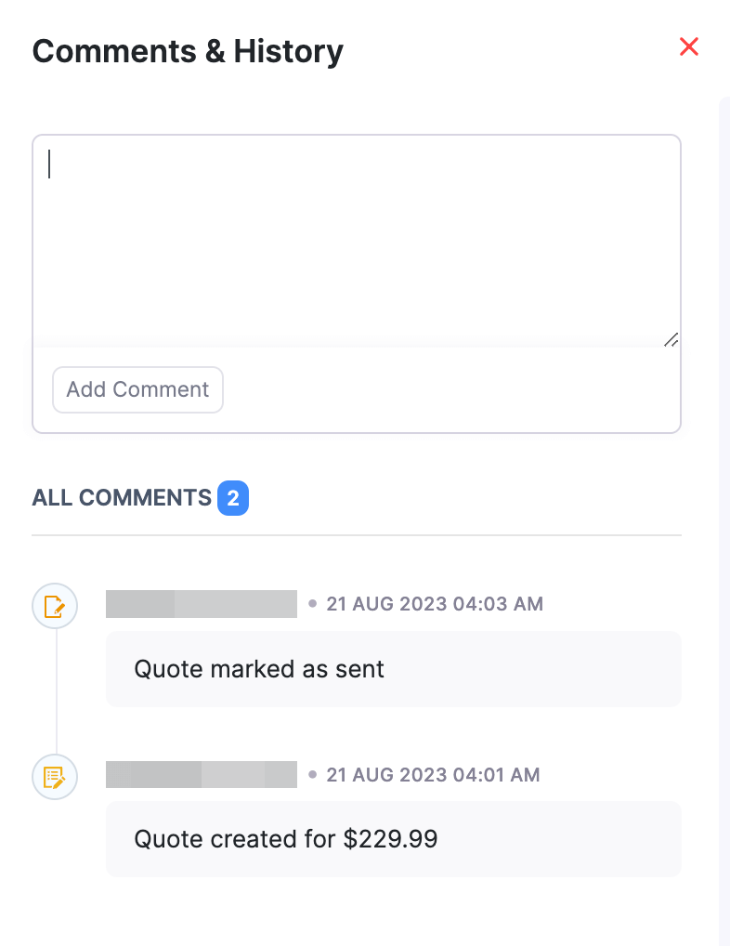
Task: Click the footer bar beside Add Comment
Action: pyautogui.click(x=446, y=389)
